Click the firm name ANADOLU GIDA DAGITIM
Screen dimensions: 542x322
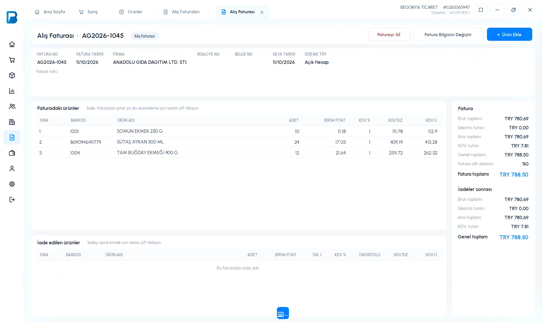150,62
